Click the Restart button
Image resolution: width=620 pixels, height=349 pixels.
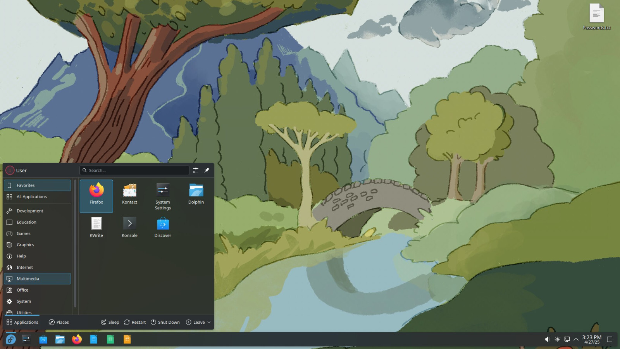[135, 322]
